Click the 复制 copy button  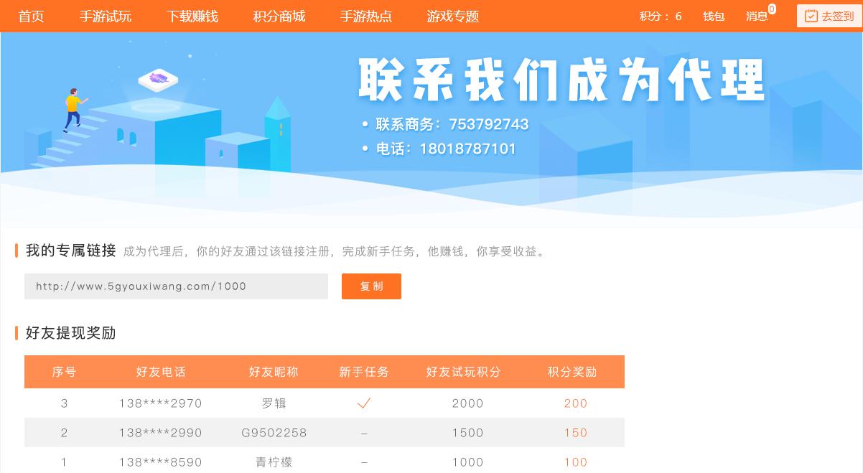point(371,286)
